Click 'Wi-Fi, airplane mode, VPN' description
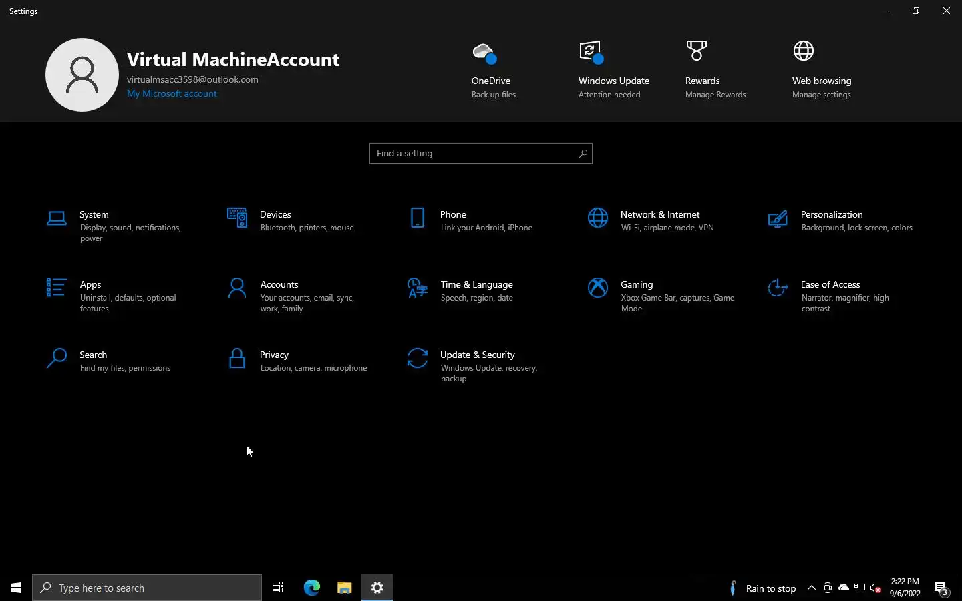The height and width of the screenshot is (601, 962). pos(667,228)
